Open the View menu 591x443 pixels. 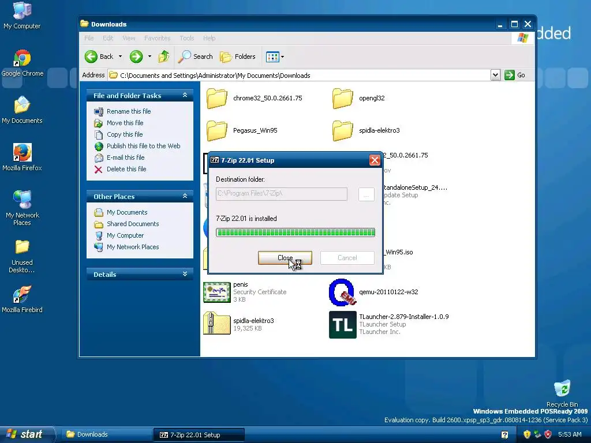tap(129, 38)
